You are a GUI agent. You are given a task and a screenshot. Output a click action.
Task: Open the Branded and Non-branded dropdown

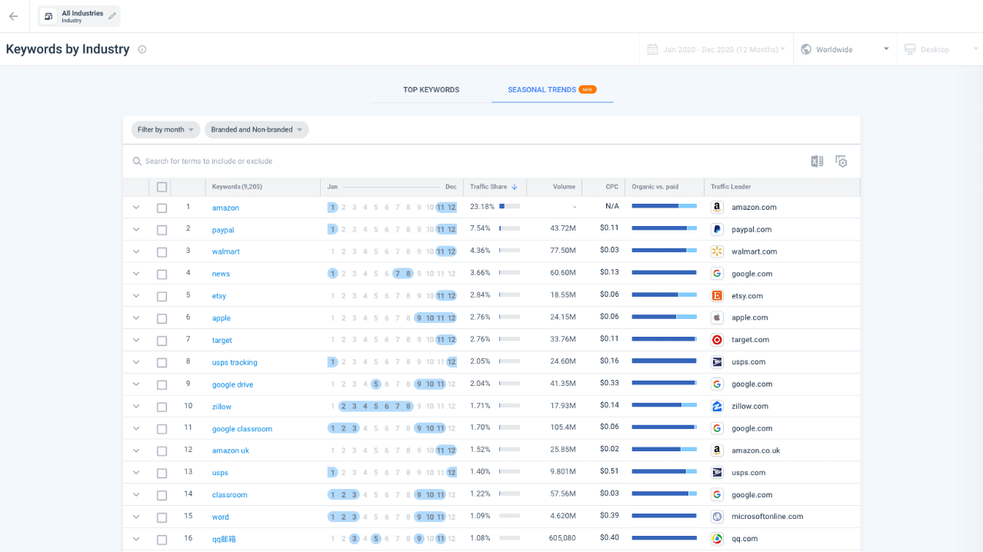pos(256,130)
